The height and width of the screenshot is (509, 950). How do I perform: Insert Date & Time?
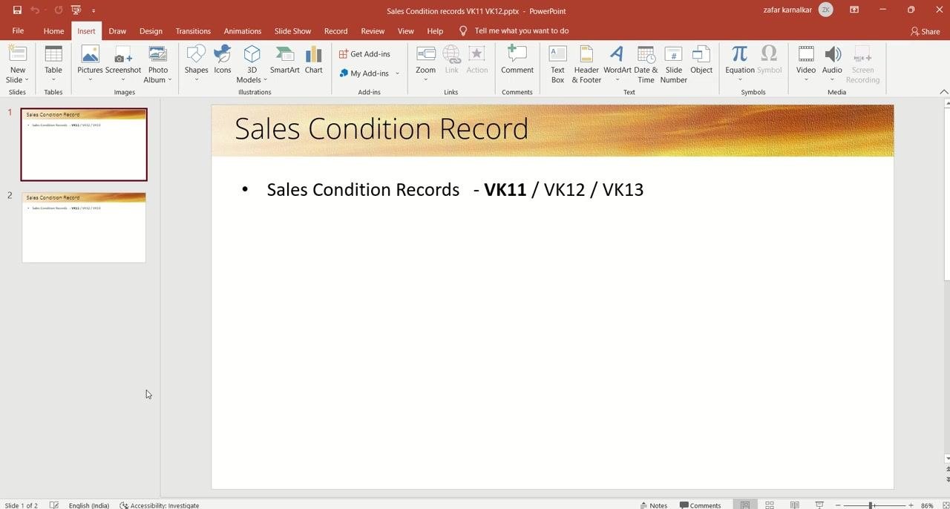coord(646,64)
